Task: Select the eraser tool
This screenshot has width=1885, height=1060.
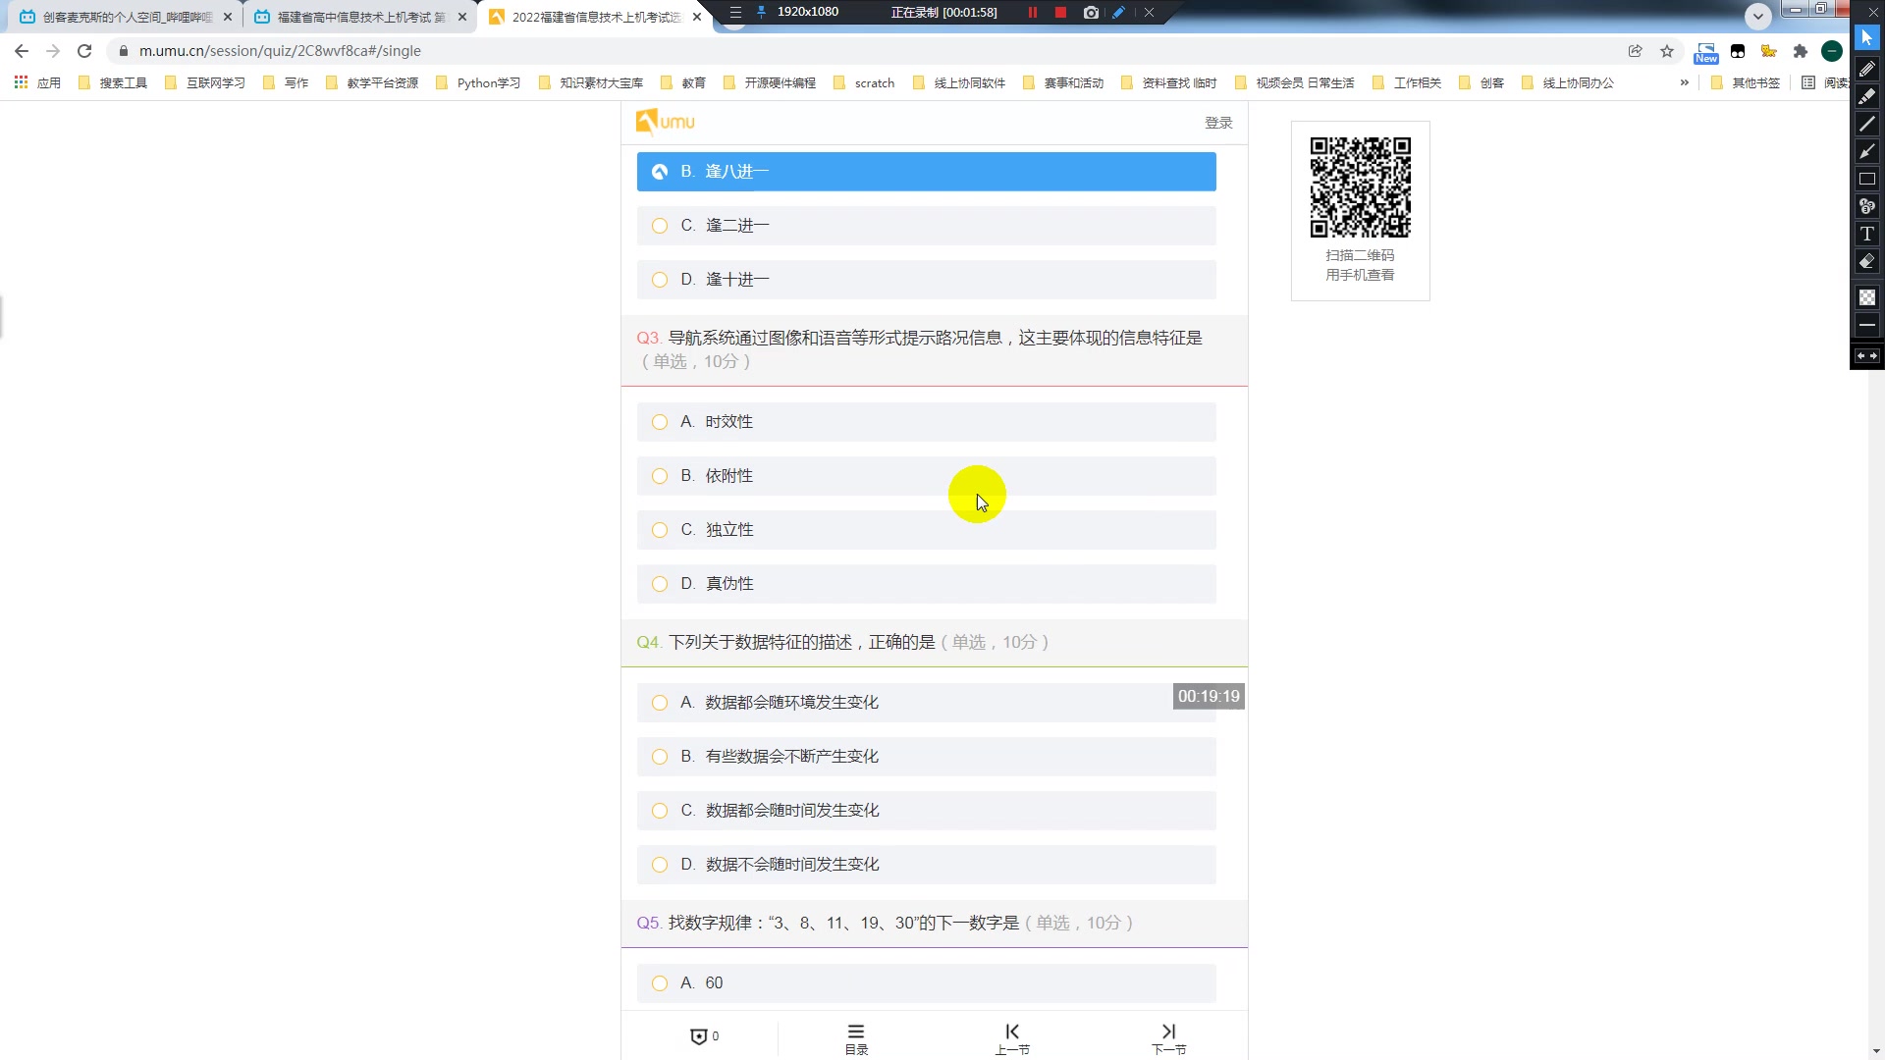Action: [x=1866, y=261]
